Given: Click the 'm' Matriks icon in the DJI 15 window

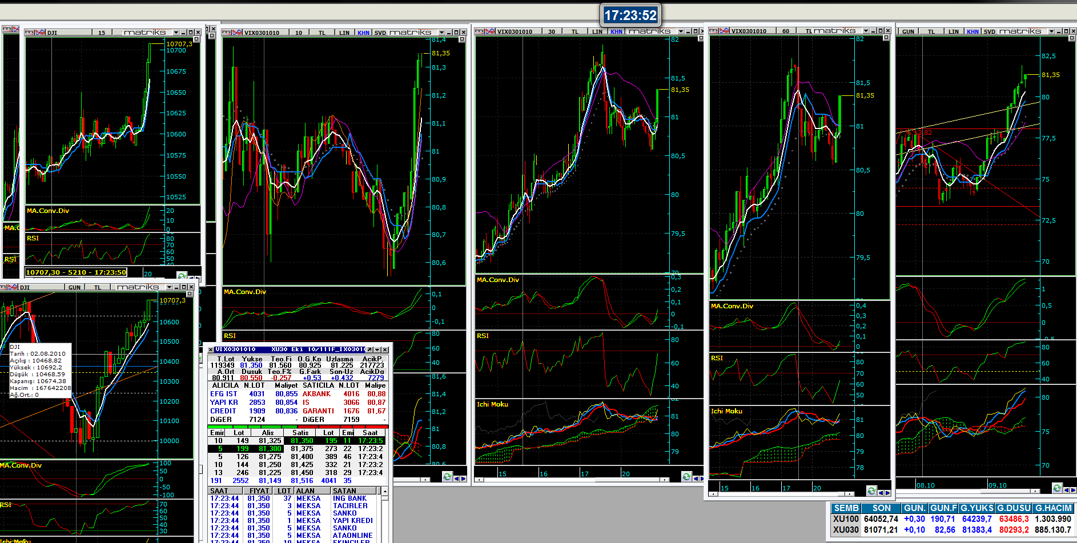Looking at the screenshot, I should tap(29, 33).
